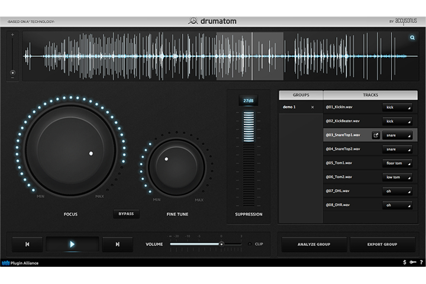Viewport: 426px width, 284px height.
Task: Expand the floor tom dropdown for 05_Tom1.wav
Action: [x=396, y=163]
